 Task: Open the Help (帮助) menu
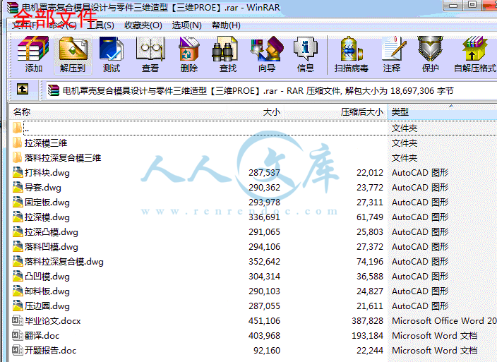click(226, 25)
